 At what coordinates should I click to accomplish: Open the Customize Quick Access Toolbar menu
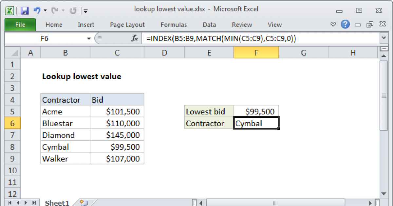pyautogui.click(x=85, y=11)
